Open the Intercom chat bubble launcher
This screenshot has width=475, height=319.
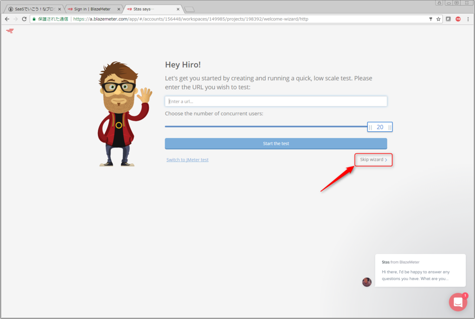[x=458, y=302]
